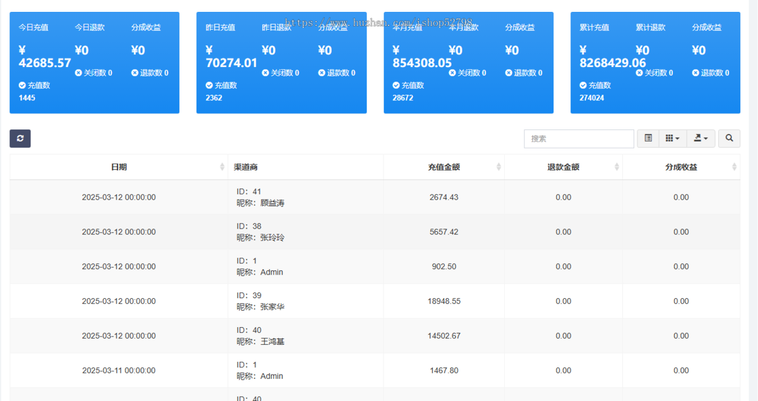Click the 关闭数 x icon in 累计 card
The image size is (758, 401).
click(x=639, y=73)
